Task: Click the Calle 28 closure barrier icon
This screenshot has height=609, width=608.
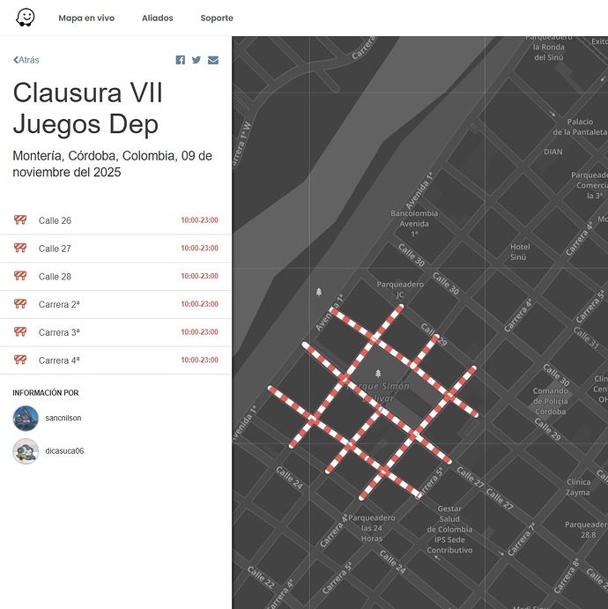Action: pos(20,276)
